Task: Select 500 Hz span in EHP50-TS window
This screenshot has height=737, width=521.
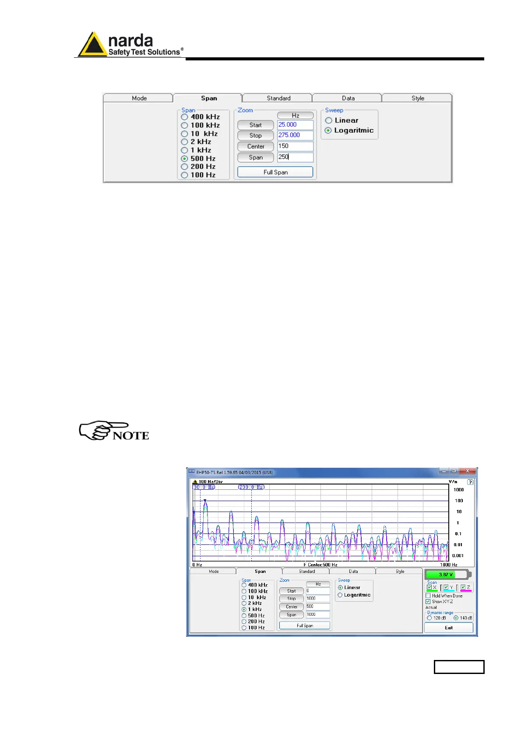Action: [x=253, y=615]
